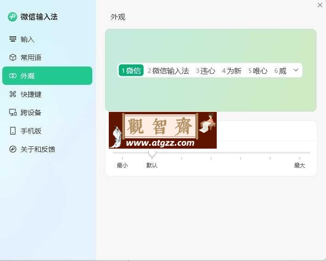The image size is (326, 261).
Task: Click the 外观 page heading
Action: pyautogui.click(x=118, y=17)
